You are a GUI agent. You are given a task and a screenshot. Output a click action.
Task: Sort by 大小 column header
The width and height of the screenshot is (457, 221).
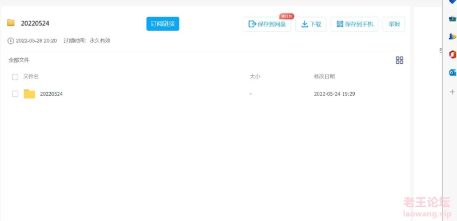(x=255, y=76)
